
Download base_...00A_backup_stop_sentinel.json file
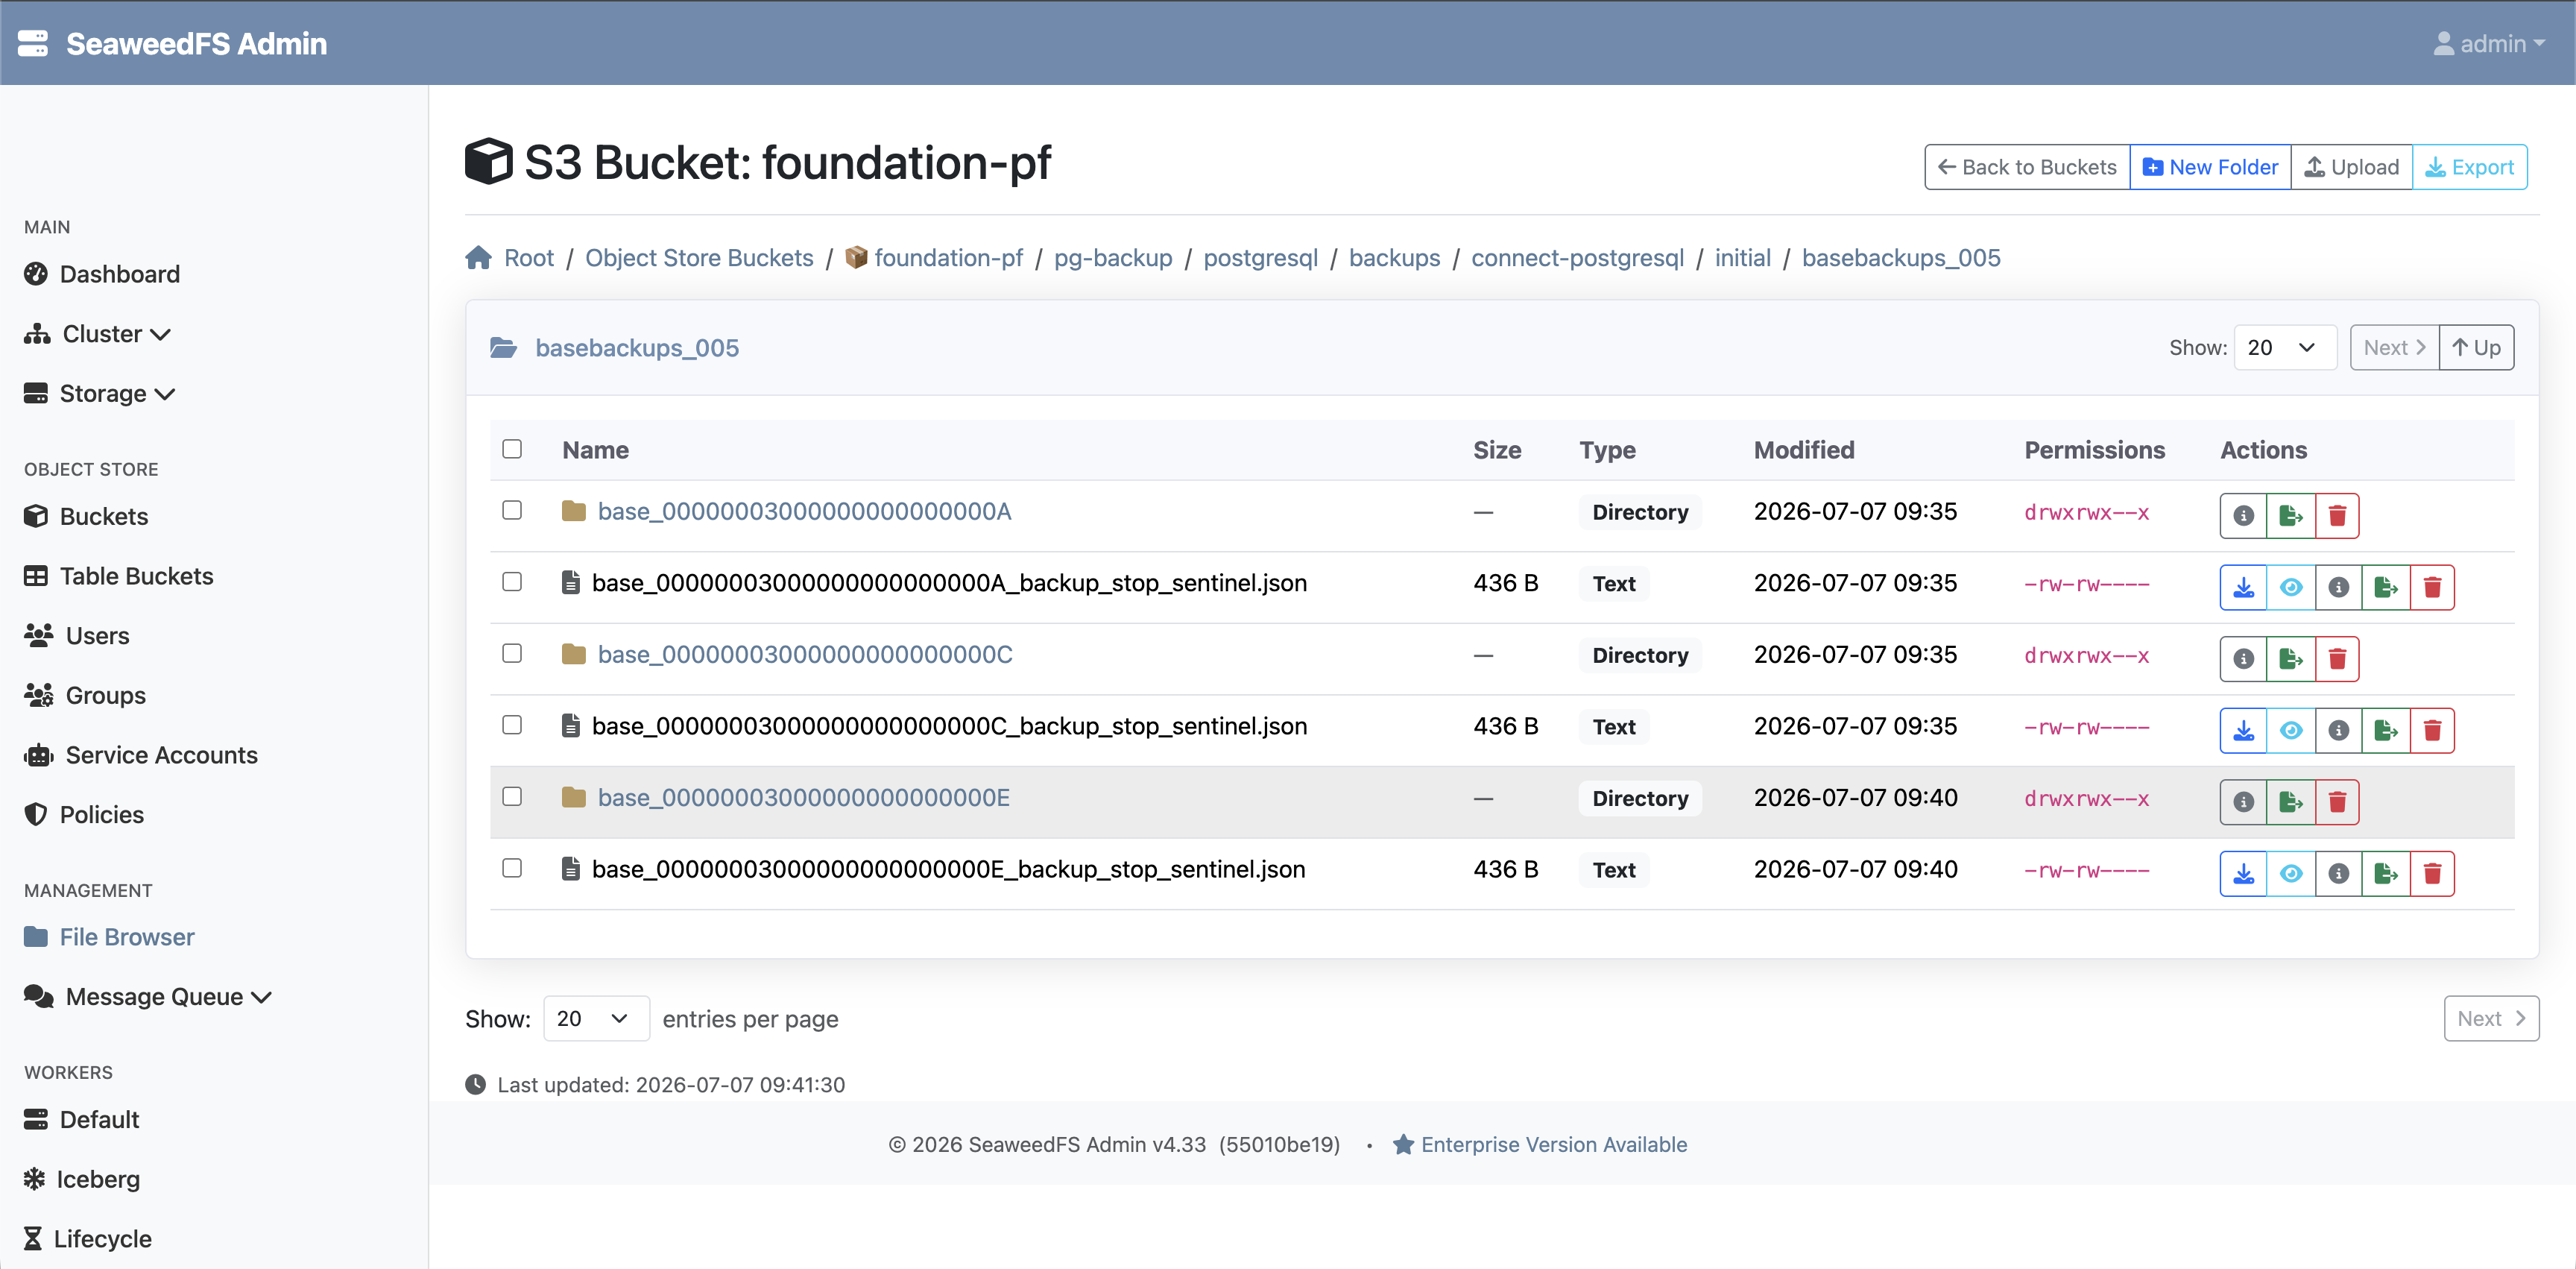coord(2243,587)
